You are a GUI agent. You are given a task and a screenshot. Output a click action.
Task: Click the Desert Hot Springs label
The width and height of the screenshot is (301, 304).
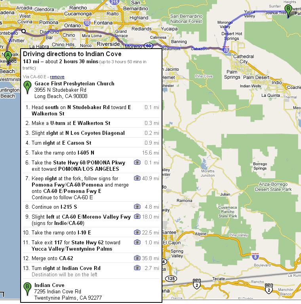[x=232, y=36]
